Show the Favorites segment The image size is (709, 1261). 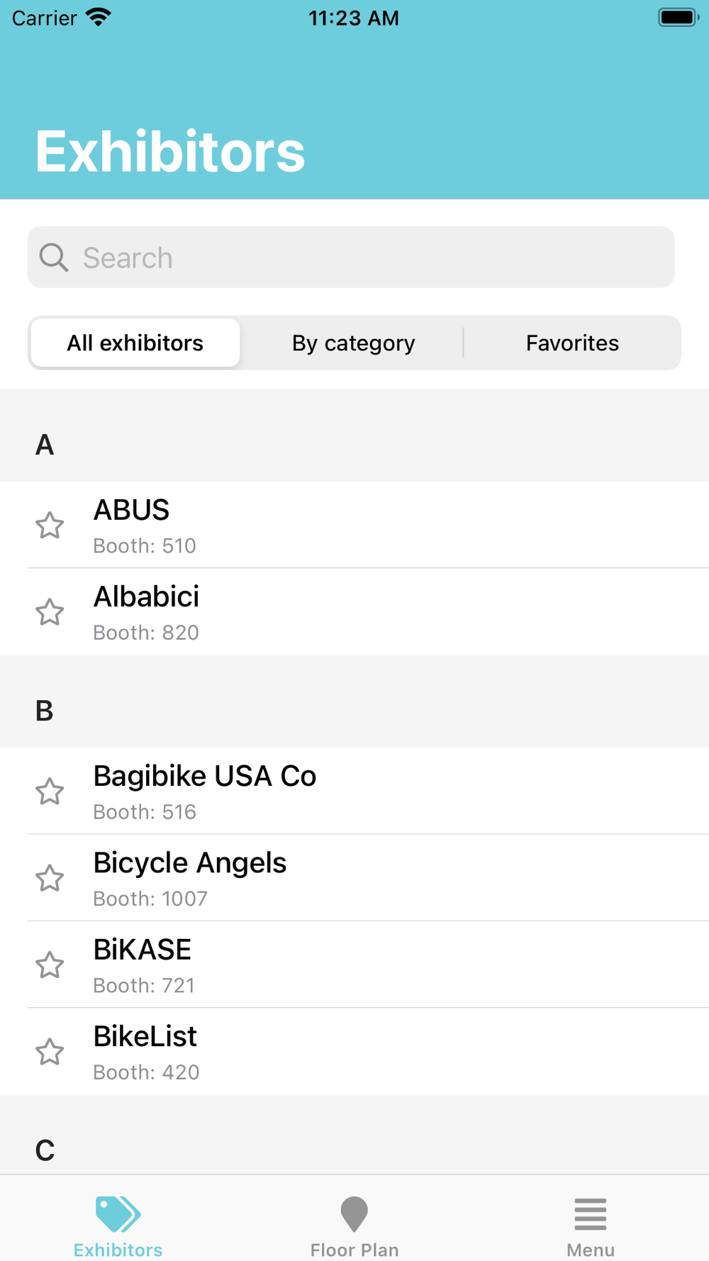[572, 343]
